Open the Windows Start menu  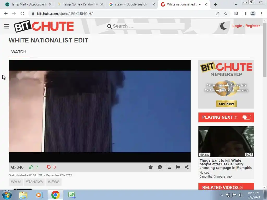(7, 195)
